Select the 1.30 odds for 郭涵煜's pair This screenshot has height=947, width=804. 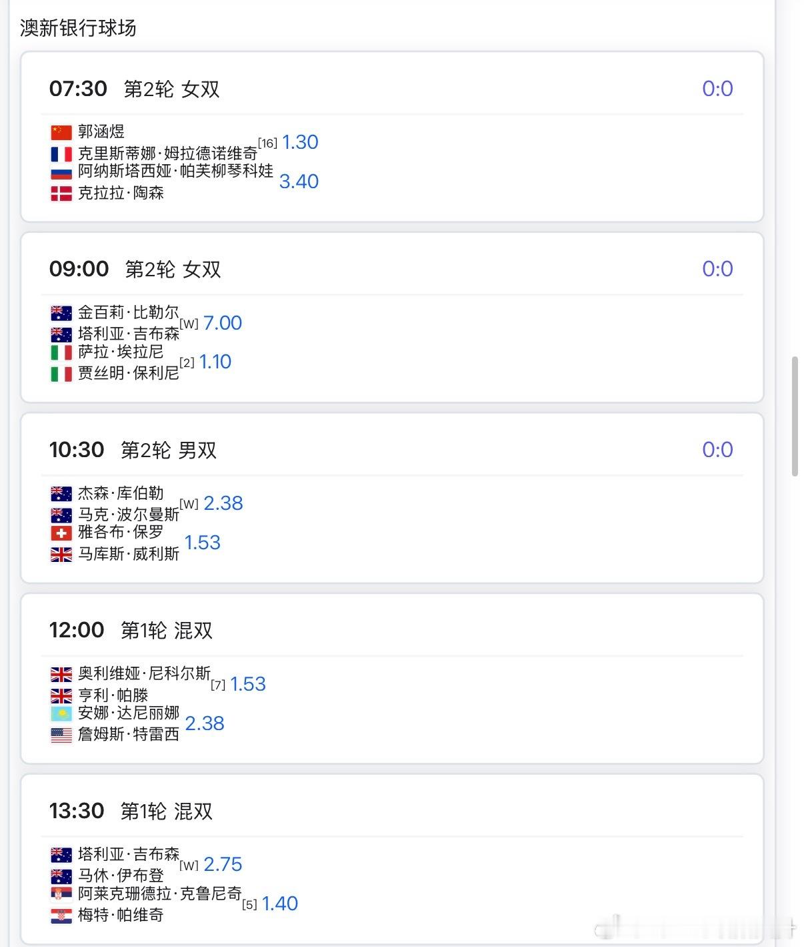300,142
